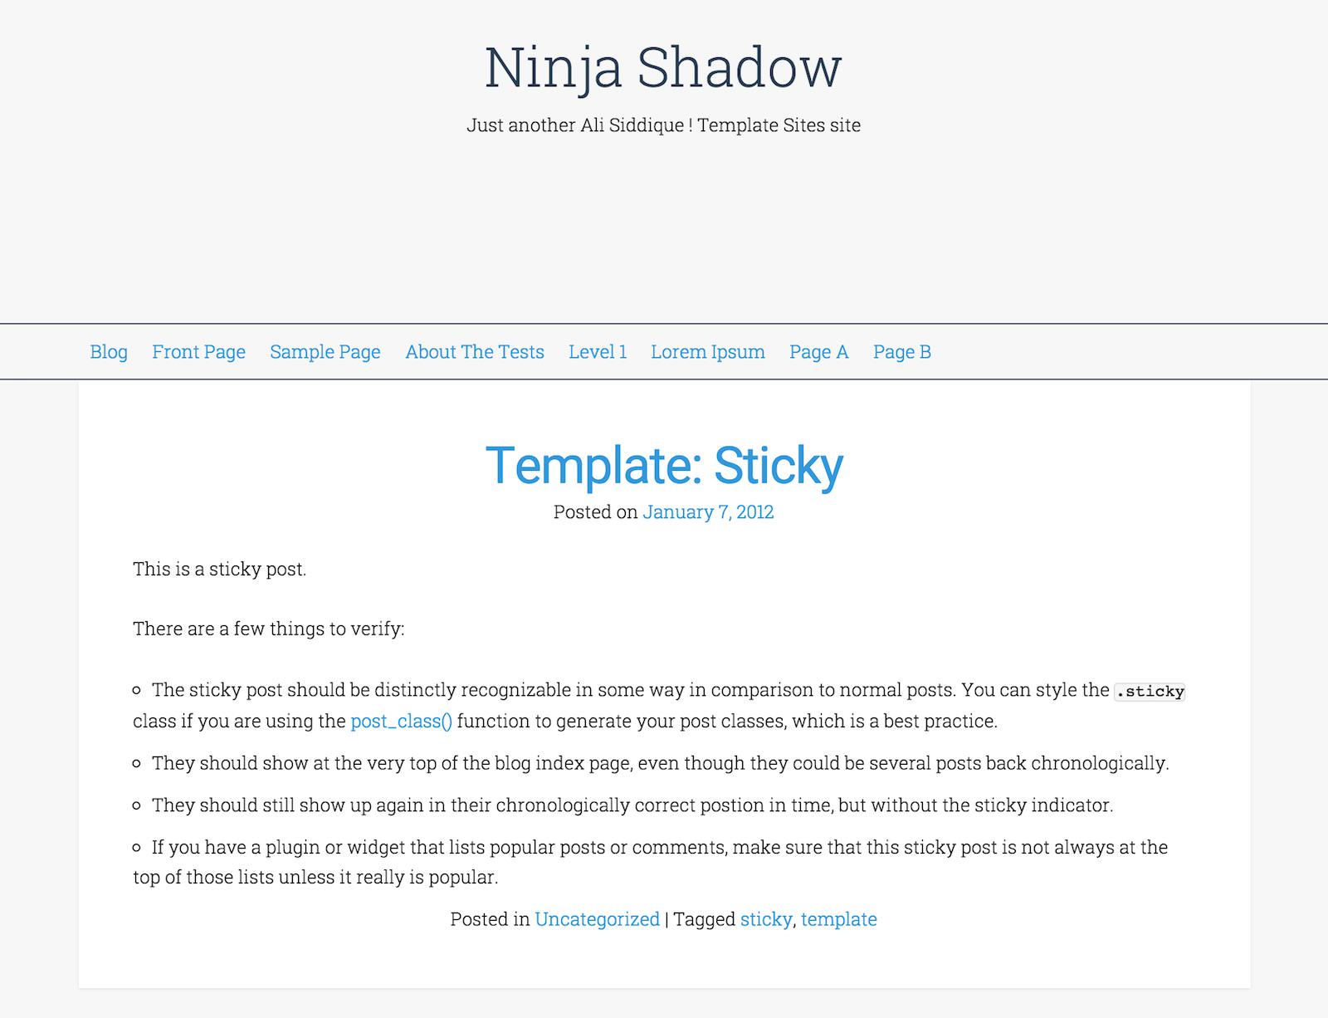Open Sample Page from navigation bar
This screenshot has height=1018, width=1328.
[325, 352]
